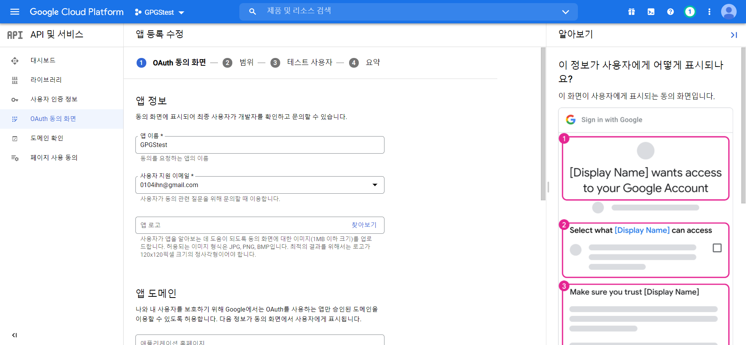Focus the product and resource search field
Screen dimensions: 746x345
[409, 11]
